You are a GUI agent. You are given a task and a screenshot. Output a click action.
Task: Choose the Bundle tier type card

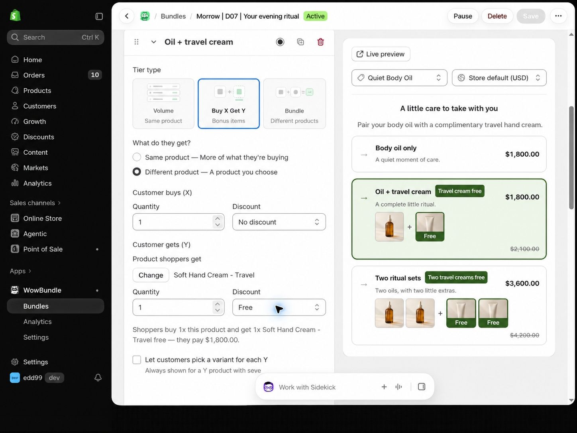click(x=294, y=104)
